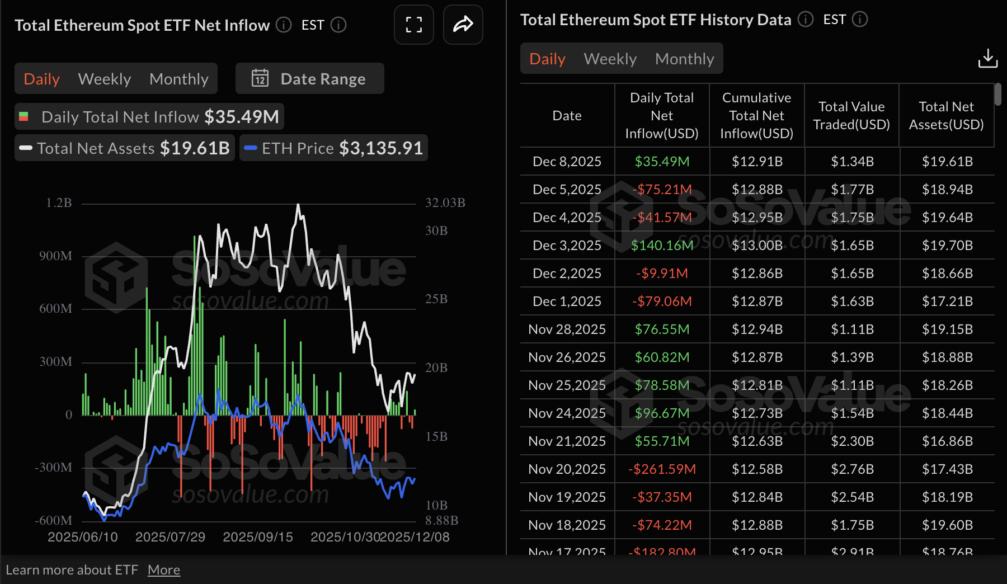The width and height of the screenshot is (1007, 584).
Task: Switch chart view to Weekly
Action: click(104, 78)
